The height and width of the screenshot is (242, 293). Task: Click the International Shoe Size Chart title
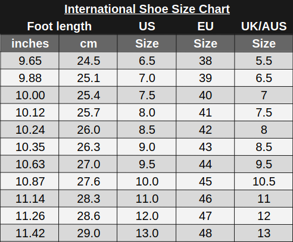pyautogui.click(x=147, y=9)
